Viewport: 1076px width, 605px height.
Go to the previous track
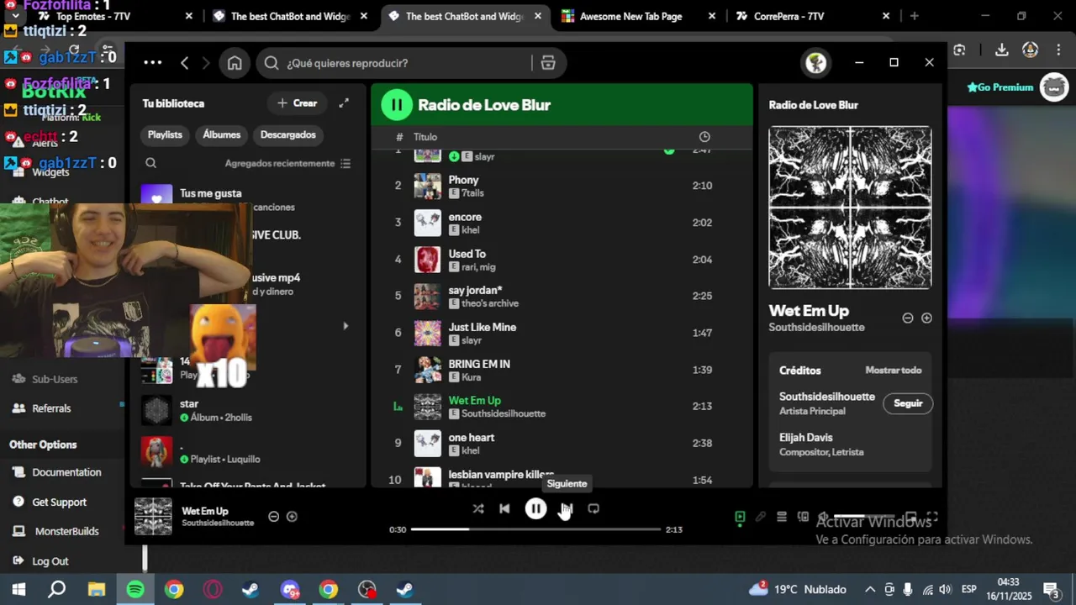coord(504,509)
